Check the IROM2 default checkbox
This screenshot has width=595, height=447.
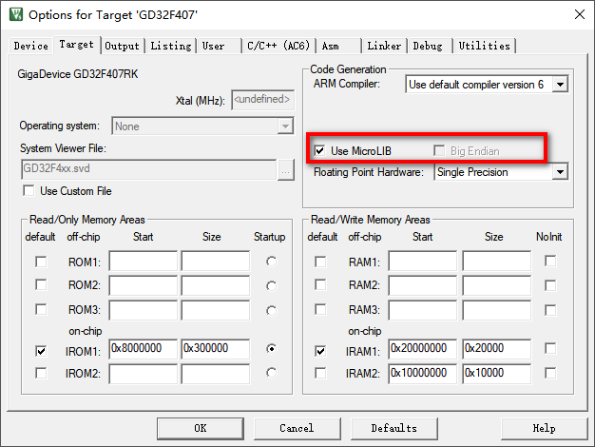41,373
